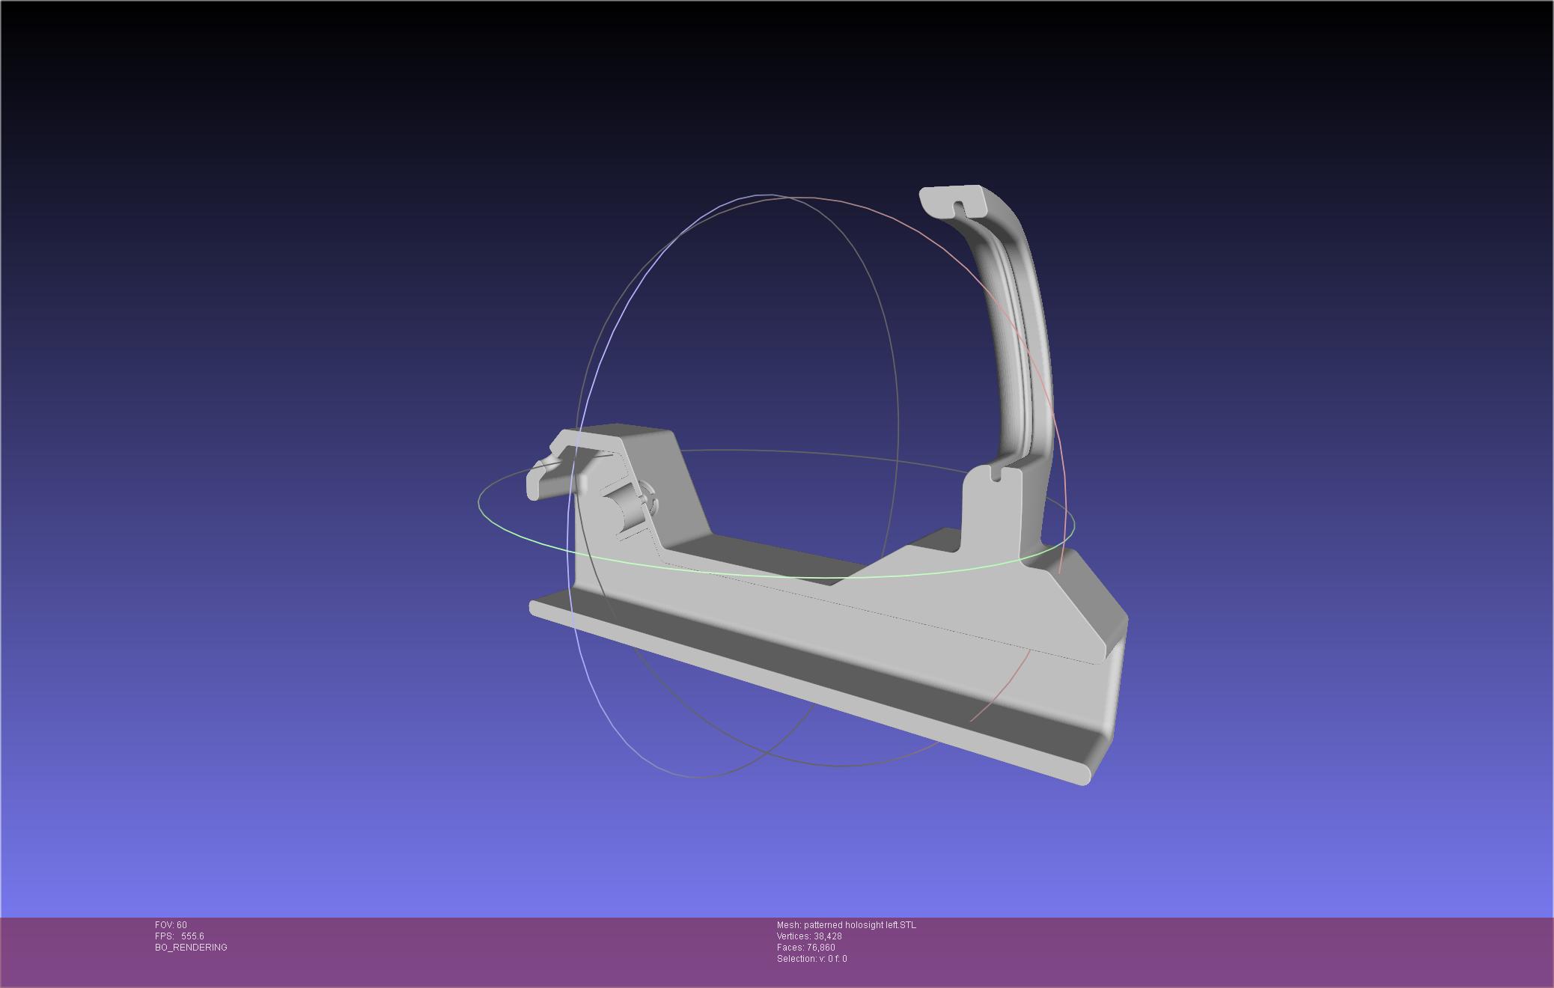Click the FOV: 60 label
Image resolution: width=1554 pixels, height=988 pixels.
pos(171,925)
